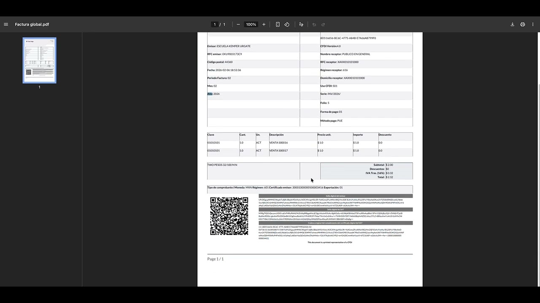Open the more actions three-dot menu
Viewport: 540px width, 303px height.
[533, 24]
